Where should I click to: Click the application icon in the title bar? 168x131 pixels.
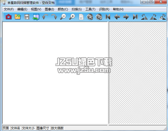click(4, 3)
